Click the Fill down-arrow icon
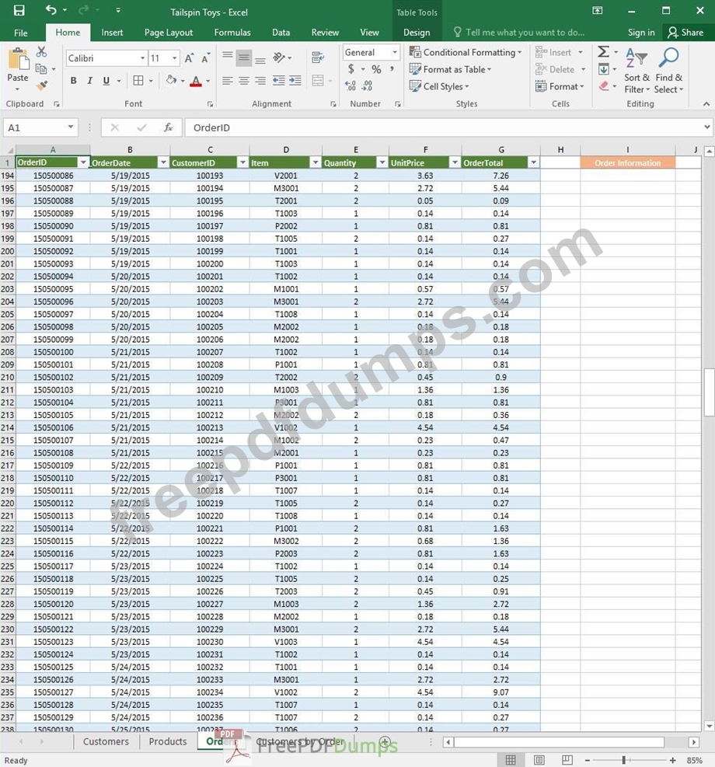Viewport: 715px width, 767px height. click(604, 69)
